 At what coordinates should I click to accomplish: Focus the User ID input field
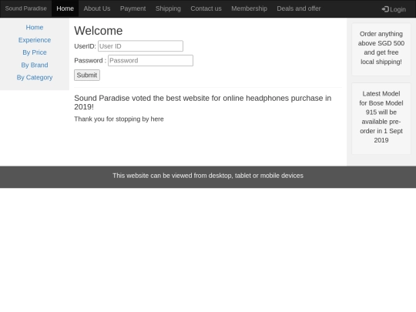[140, 46]
